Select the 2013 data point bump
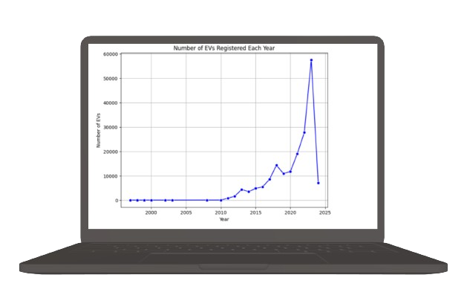The height and width of the screenshot is (295, 467). point(242,189)
